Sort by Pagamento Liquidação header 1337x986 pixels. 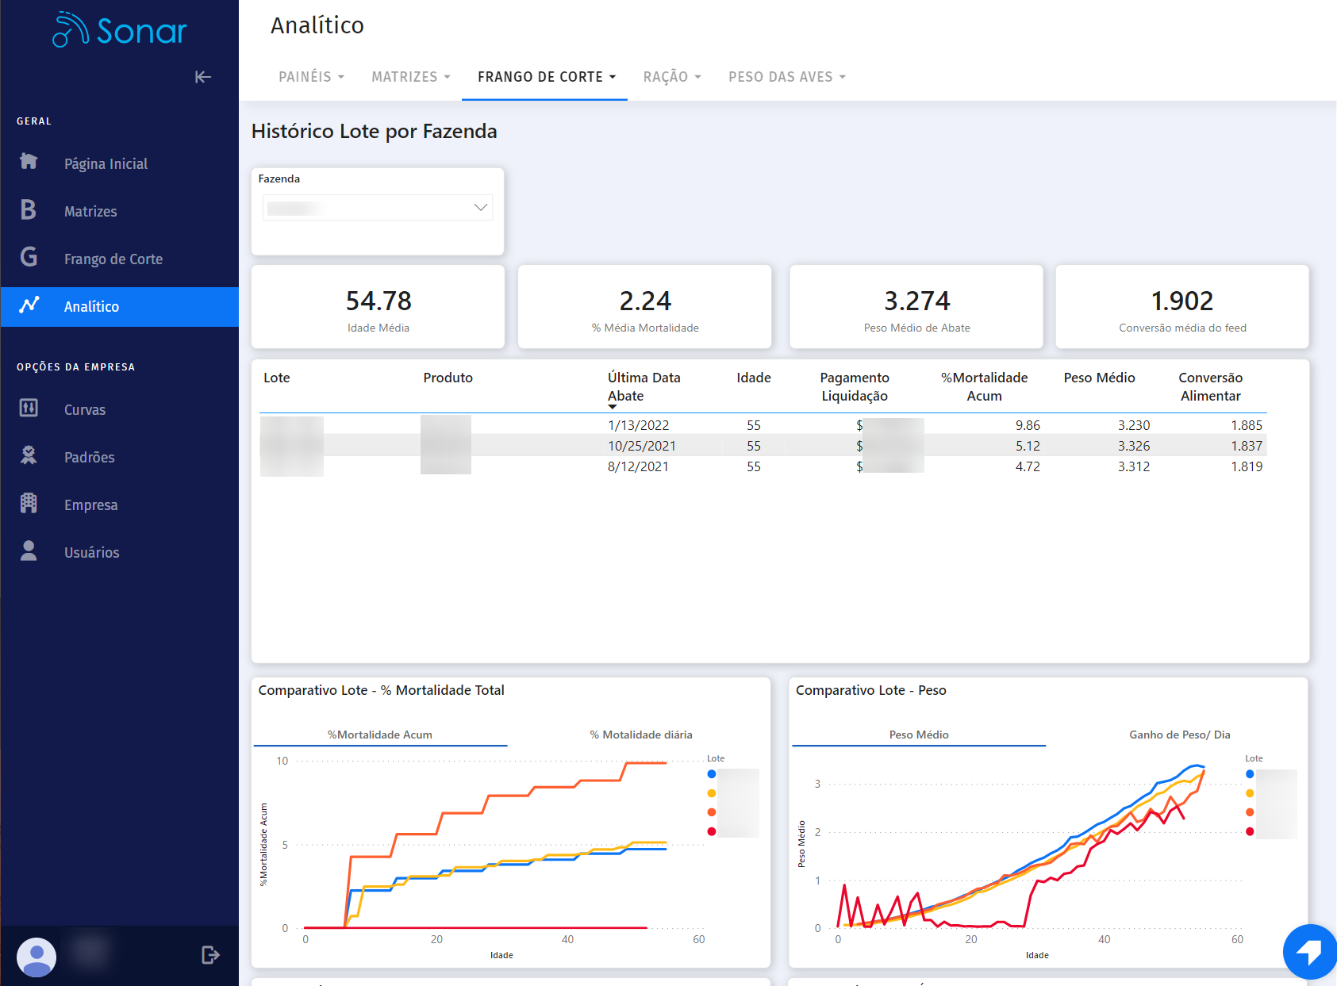(x=855, y=387)
